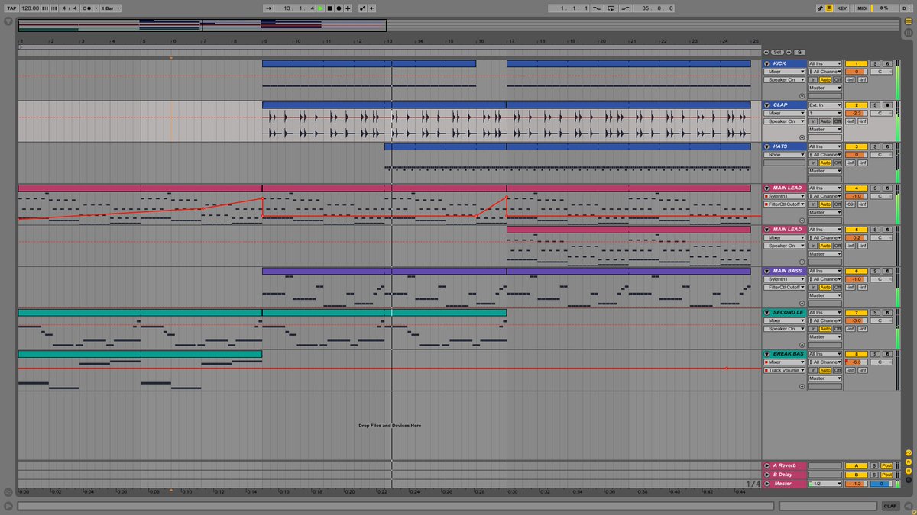
Task: Arm the KICK track for recording
Action: click(887, 63)
